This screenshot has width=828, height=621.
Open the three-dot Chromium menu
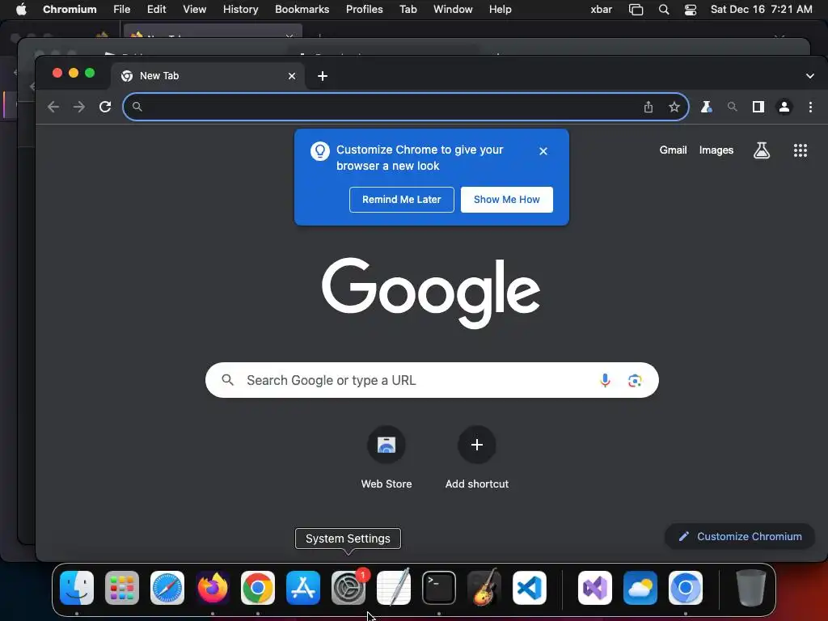coord(810,108)
